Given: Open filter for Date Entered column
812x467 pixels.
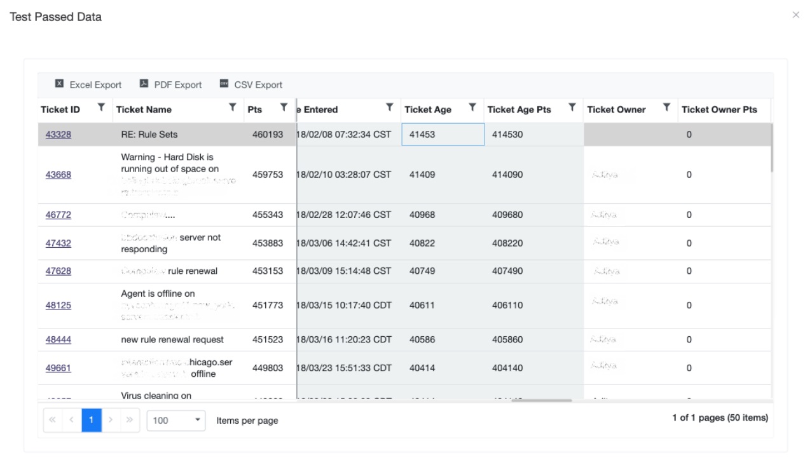Looking at the screenshot, I should (x=390, y=107).
